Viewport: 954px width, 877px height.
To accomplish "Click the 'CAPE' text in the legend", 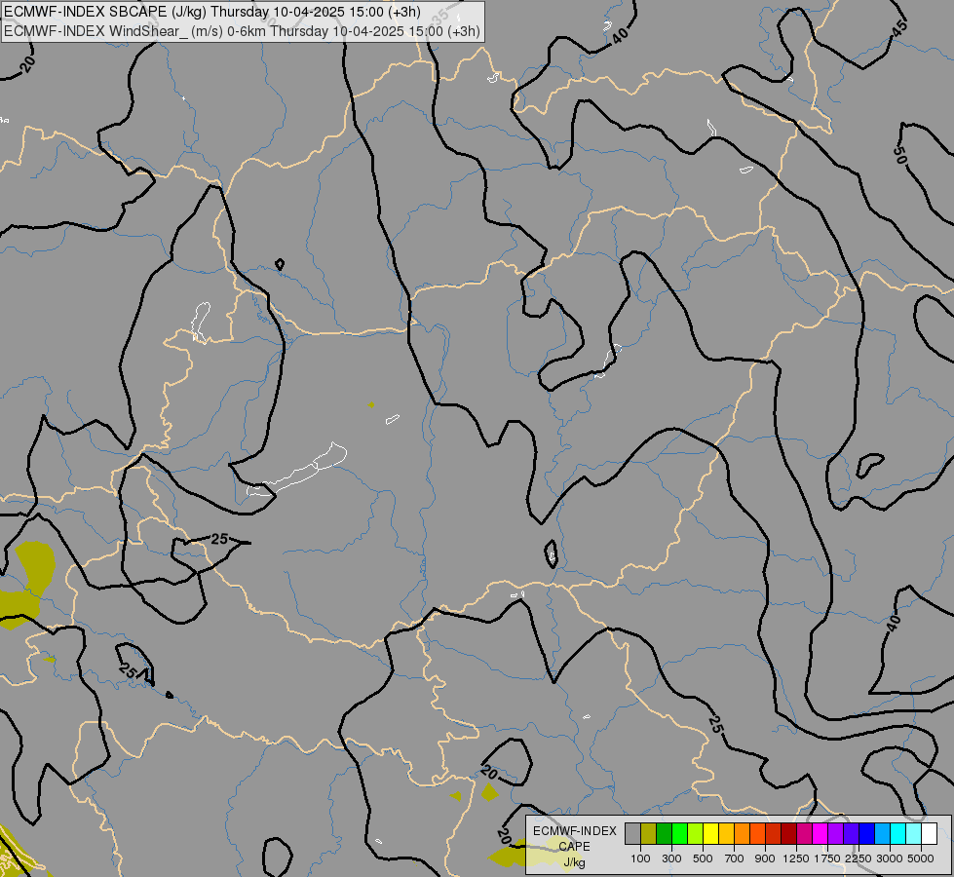I will (574, 847).
